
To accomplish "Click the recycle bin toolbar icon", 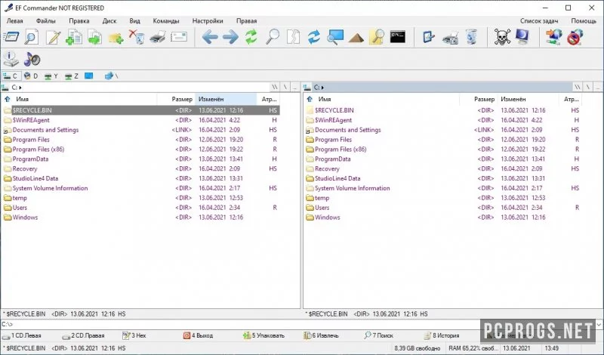I will (x=471, y=38).
